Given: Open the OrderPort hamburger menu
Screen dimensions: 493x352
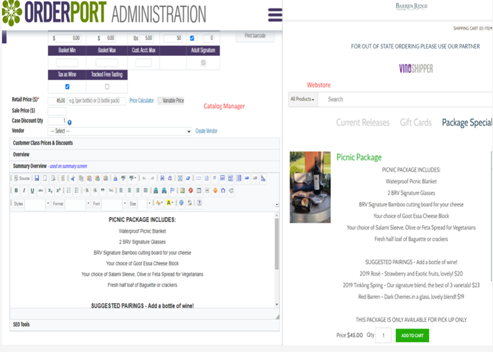Looking at the screenshot, I should point(275,15).
